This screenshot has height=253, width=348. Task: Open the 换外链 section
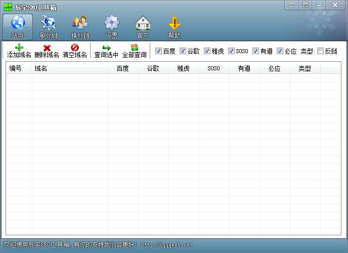pyautogui.click(x=80, y=27)
